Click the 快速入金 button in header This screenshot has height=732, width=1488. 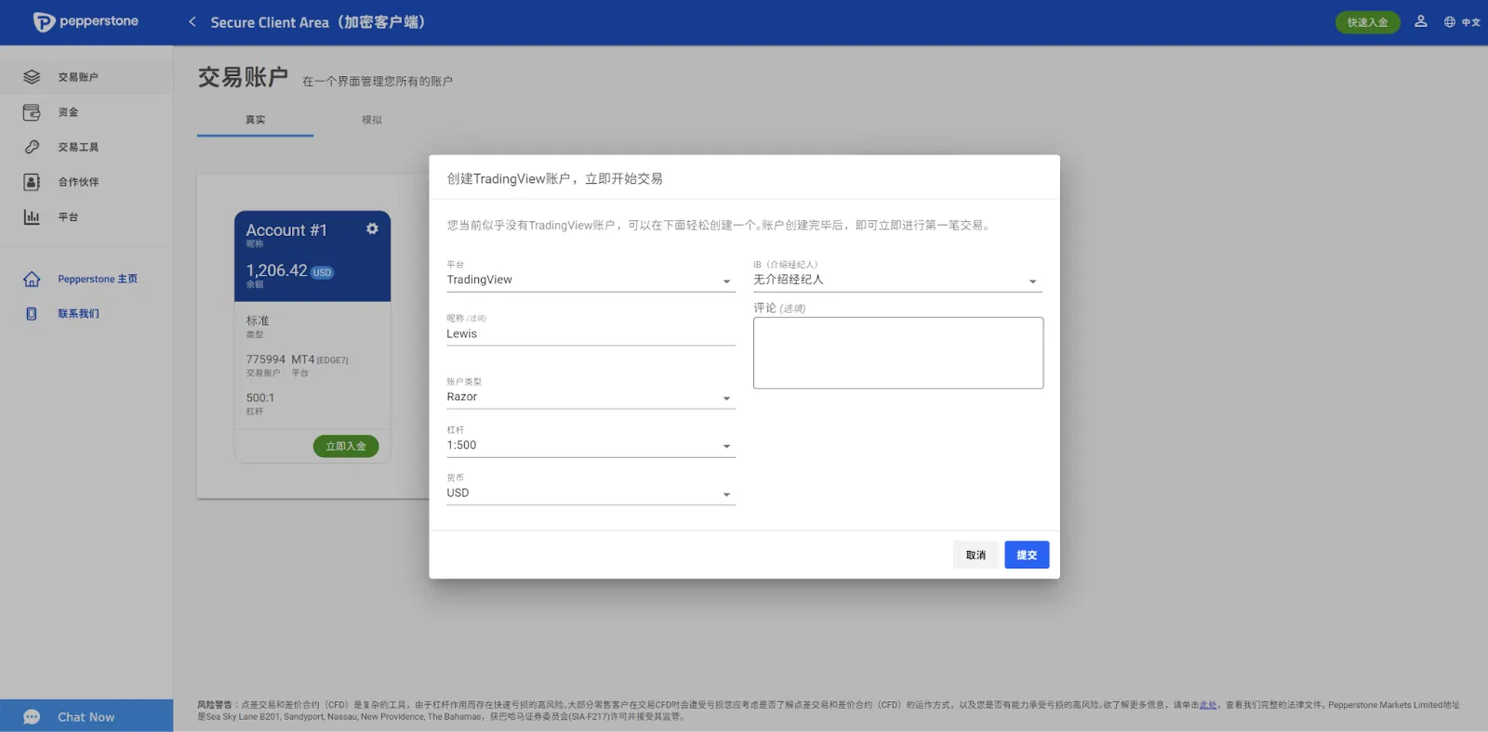coord(1367,22)
